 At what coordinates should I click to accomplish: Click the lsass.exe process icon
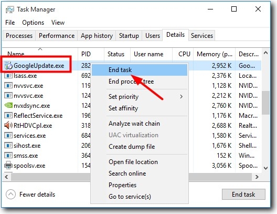click(8, 76)
